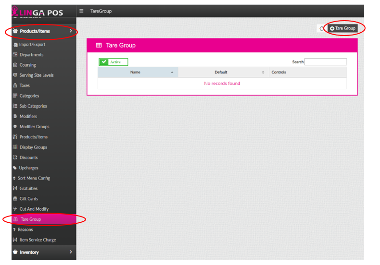Click the Discounts icon
The image size is (380, 265).
coord(15,157)
